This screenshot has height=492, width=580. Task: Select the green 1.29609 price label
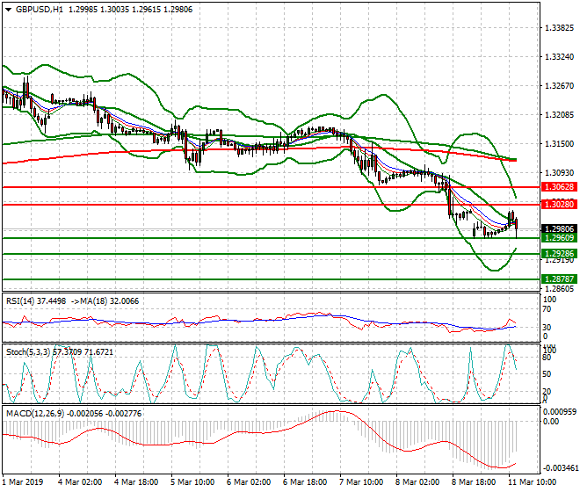point(558,238)
